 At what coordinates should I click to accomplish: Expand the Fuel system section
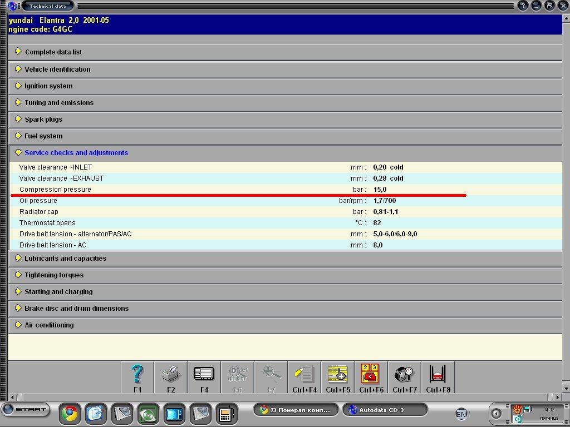[x=286, y=136]
